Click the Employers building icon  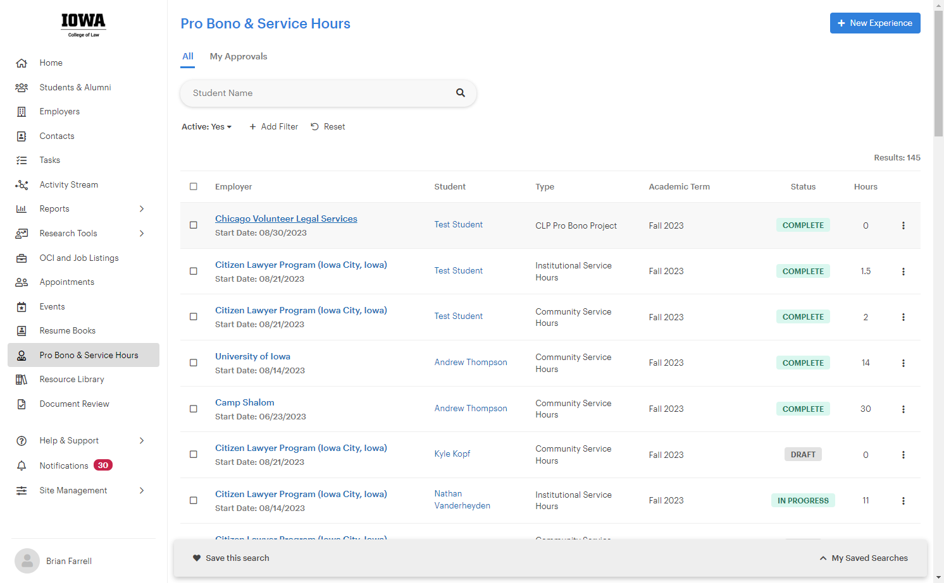tap(22, 112)
